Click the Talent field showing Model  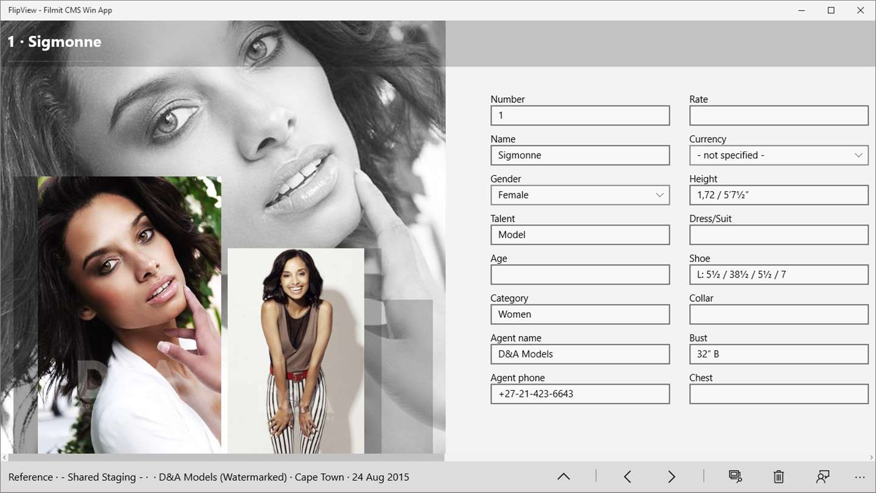580,235
